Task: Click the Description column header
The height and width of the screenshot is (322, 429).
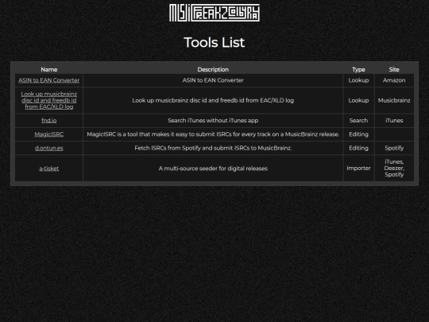Action: click(x=213, y=69)
